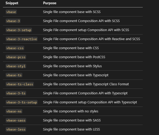Click 'Single file component with no styles' text

tap(71, 111)
